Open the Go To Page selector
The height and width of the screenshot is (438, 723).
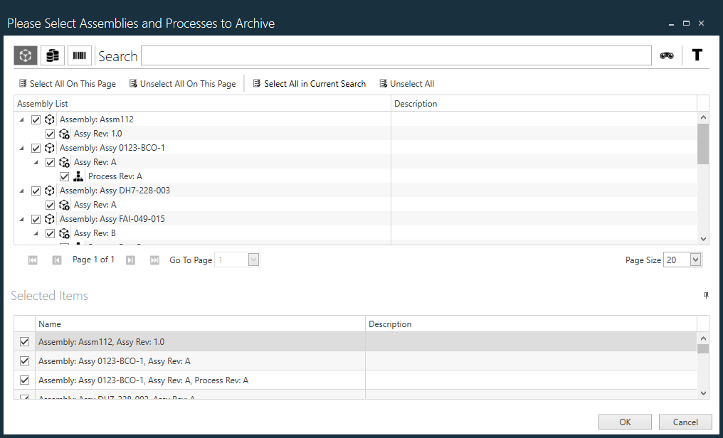(x=252, y=260)
